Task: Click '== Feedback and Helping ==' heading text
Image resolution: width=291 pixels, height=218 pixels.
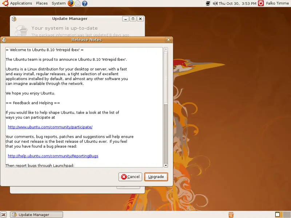Action: [x=33, y=103]
